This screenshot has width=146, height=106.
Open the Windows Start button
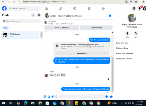tap(4, 103)
